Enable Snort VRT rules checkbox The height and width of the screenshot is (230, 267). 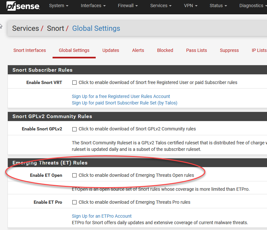pos(74,83)
